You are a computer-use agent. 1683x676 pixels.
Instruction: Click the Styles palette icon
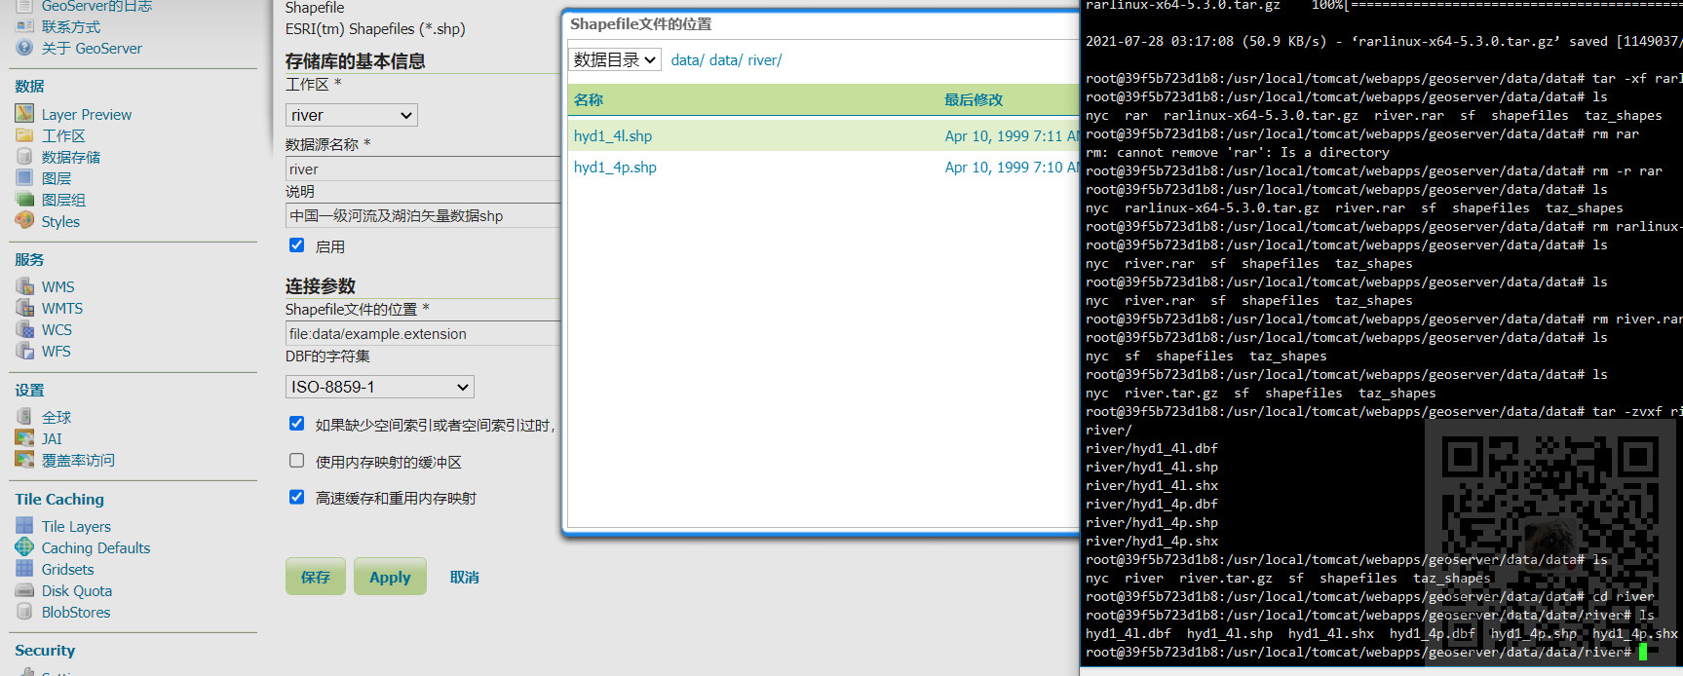point(24,221)
